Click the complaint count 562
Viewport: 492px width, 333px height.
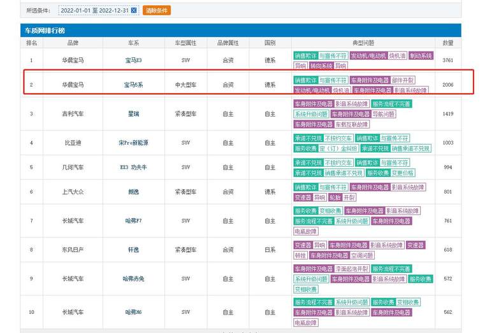[x=448, y=312]
